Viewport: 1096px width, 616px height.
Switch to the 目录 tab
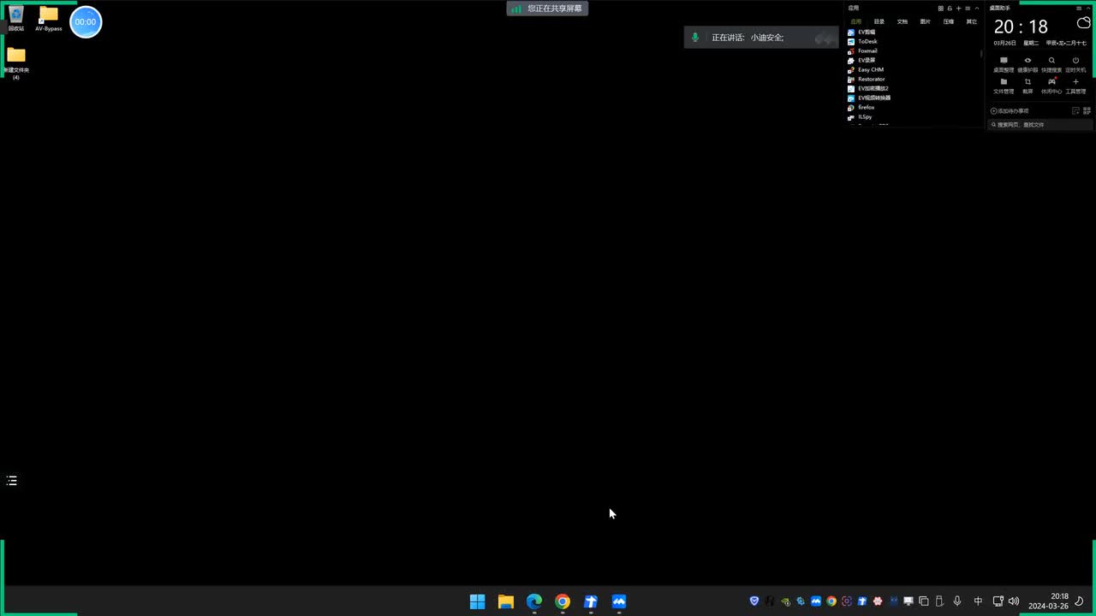(x=879, y=21)
